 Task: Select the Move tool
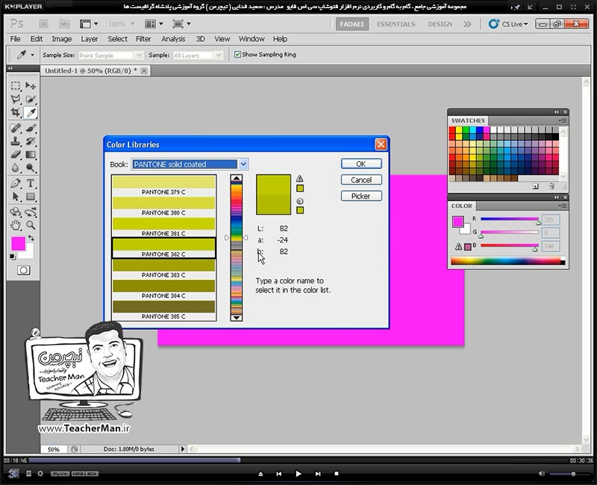[31, 85]
